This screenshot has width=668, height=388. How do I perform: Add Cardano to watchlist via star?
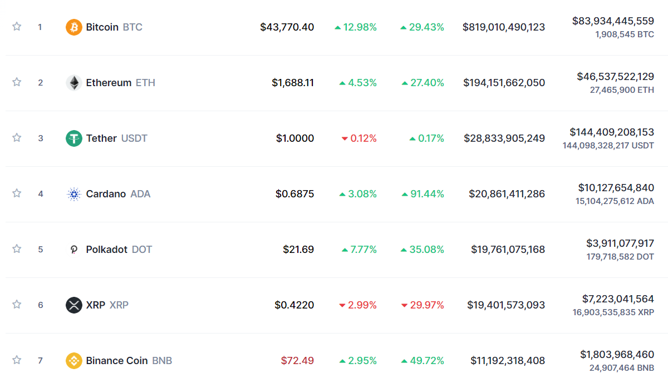pyautogui.click(x=17, y=193)
